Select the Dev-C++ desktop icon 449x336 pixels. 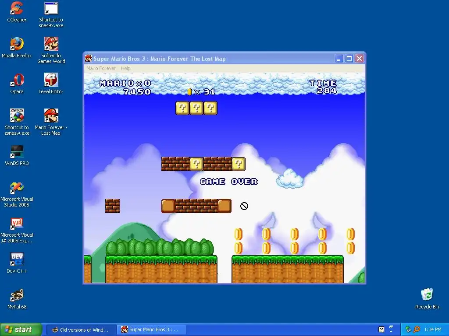[x=17, y=263]
